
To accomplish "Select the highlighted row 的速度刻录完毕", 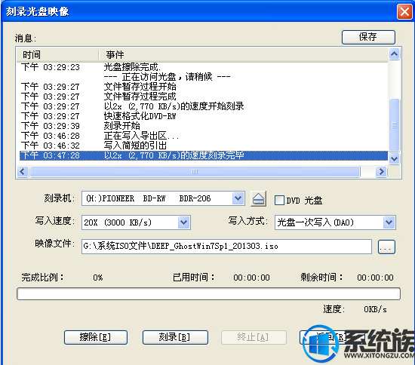I will (204, 155).
